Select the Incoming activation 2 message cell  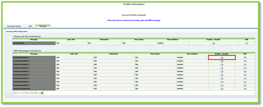pyautogui.click(x=34, y=61)
